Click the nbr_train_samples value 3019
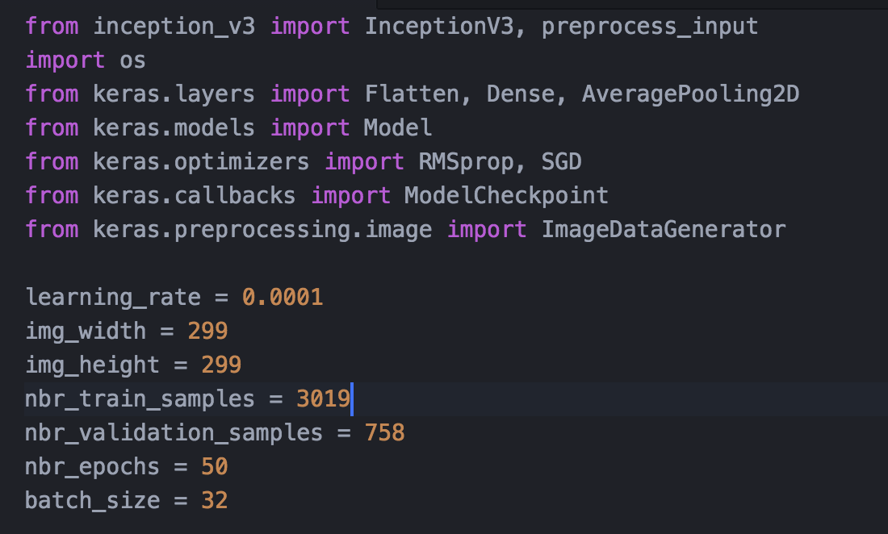 [323, 398]
